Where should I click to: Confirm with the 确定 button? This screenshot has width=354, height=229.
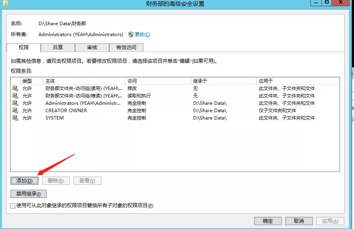(x=268, y=221)
